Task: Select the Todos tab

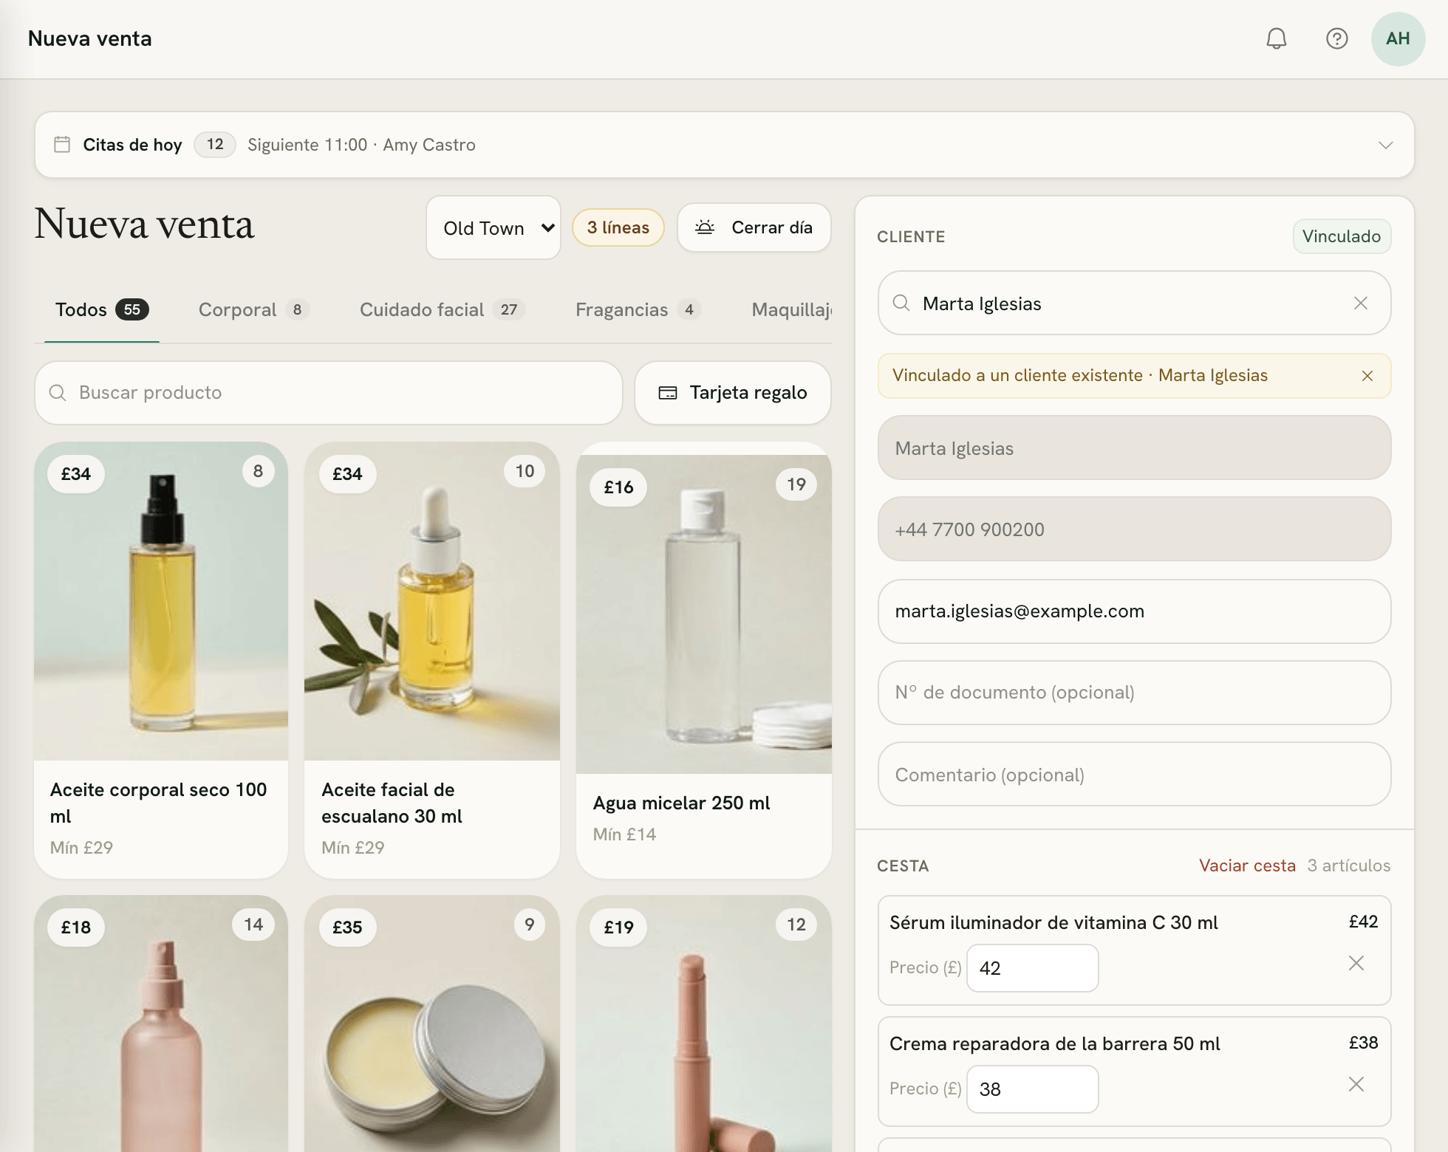Action: (102, 309)
